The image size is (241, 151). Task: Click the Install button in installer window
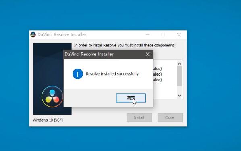(139, 117)
